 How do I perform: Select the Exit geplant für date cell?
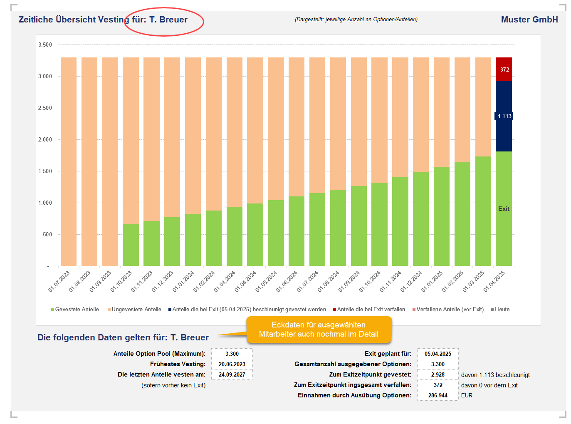click(438, 354)
